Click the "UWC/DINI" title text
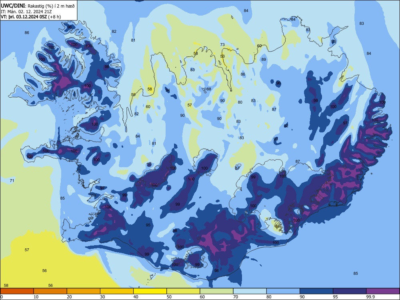 point(13,6)
